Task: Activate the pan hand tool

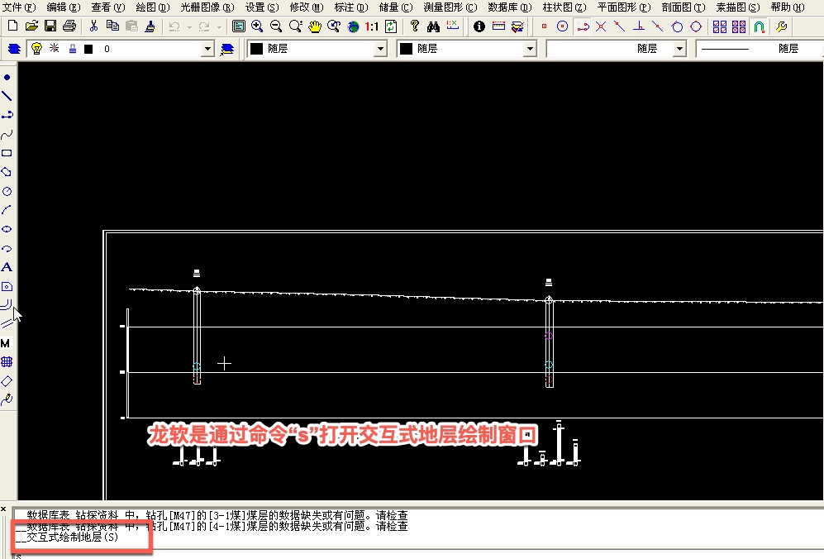Action: [x=315, y=26]
